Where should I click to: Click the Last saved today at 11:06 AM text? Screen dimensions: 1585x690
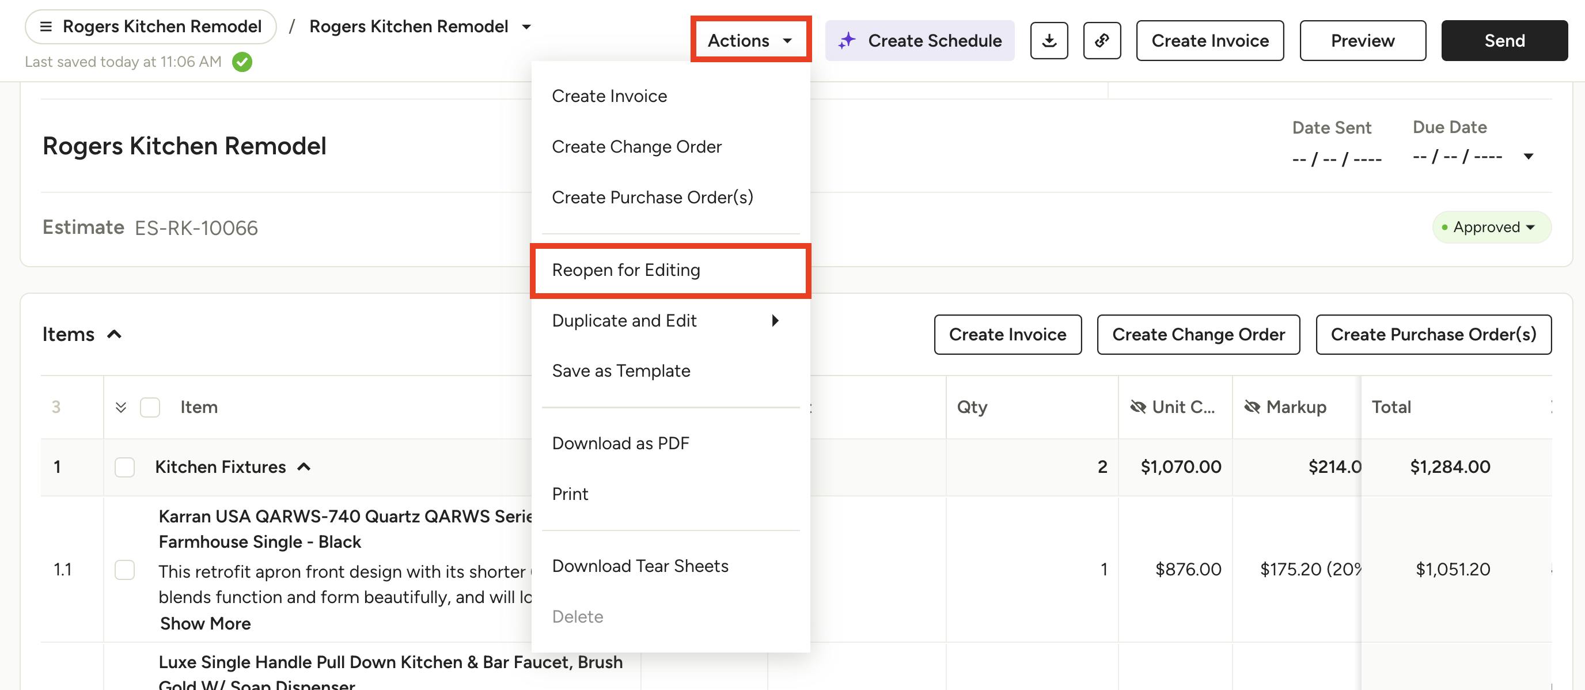click(x=123, y=62)
